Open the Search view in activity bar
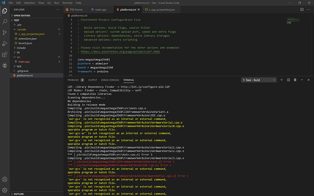The image size is (314, 196). tap(5, 21)
